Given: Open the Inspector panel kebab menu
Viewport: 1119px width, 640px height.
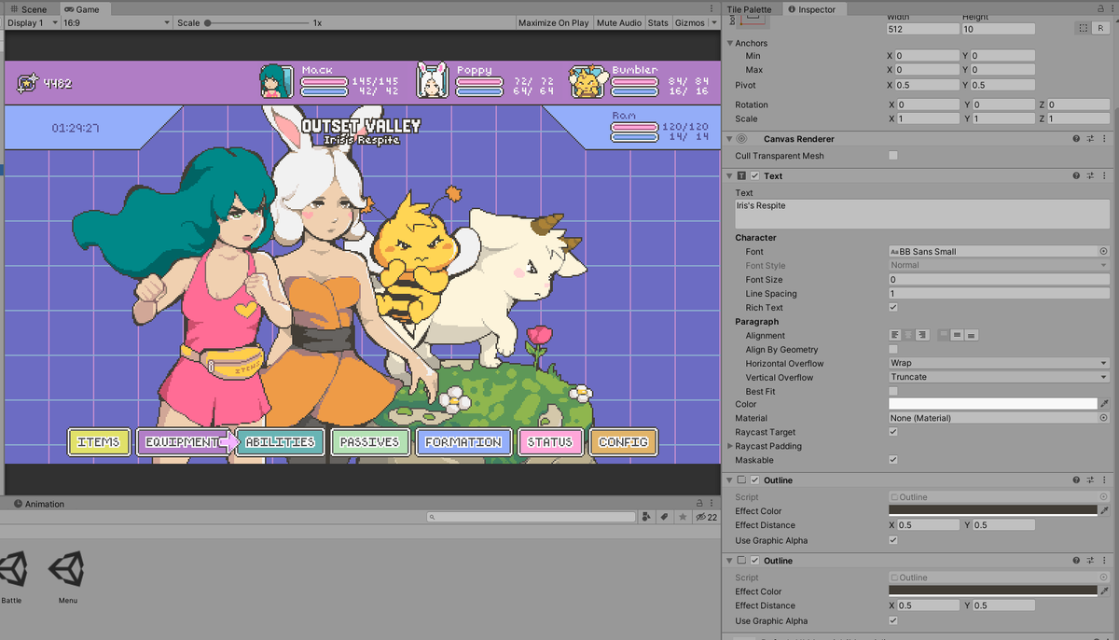Looking at the screenshot, I should tap(1112, 9).
